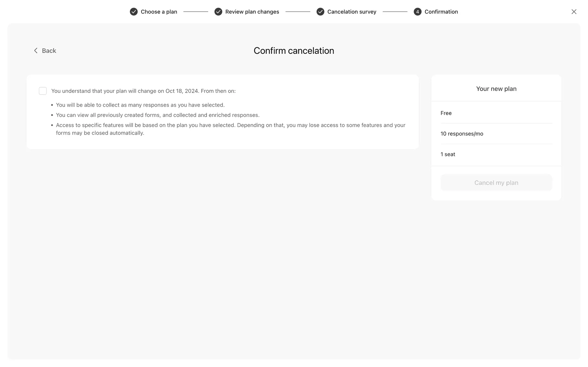Click the step 4 number badge
This screenshot has width=588, height=367.
[x=417, y=12]
